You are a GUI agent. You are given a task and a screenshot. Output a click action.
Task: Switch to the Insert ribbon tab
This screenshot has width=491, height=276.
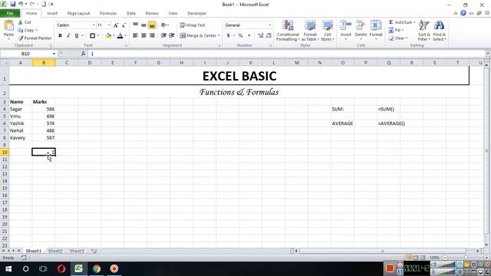click(52, 14)
